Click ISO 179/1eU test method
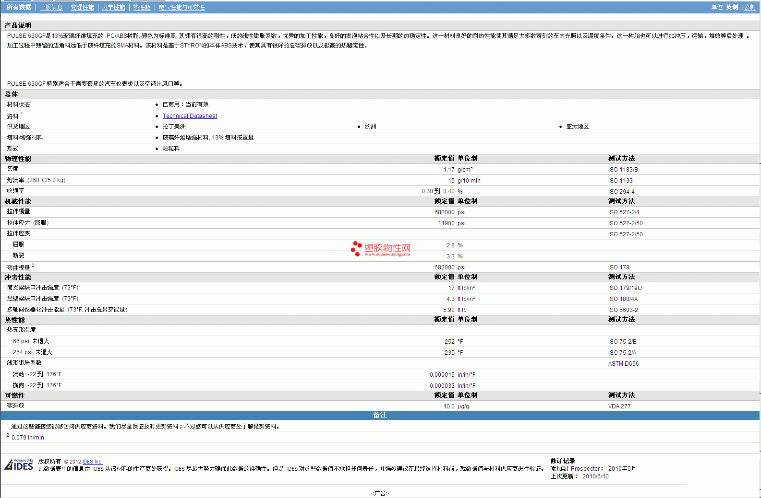Viewport: 761px width, 498px height. [x=625, y=288]
